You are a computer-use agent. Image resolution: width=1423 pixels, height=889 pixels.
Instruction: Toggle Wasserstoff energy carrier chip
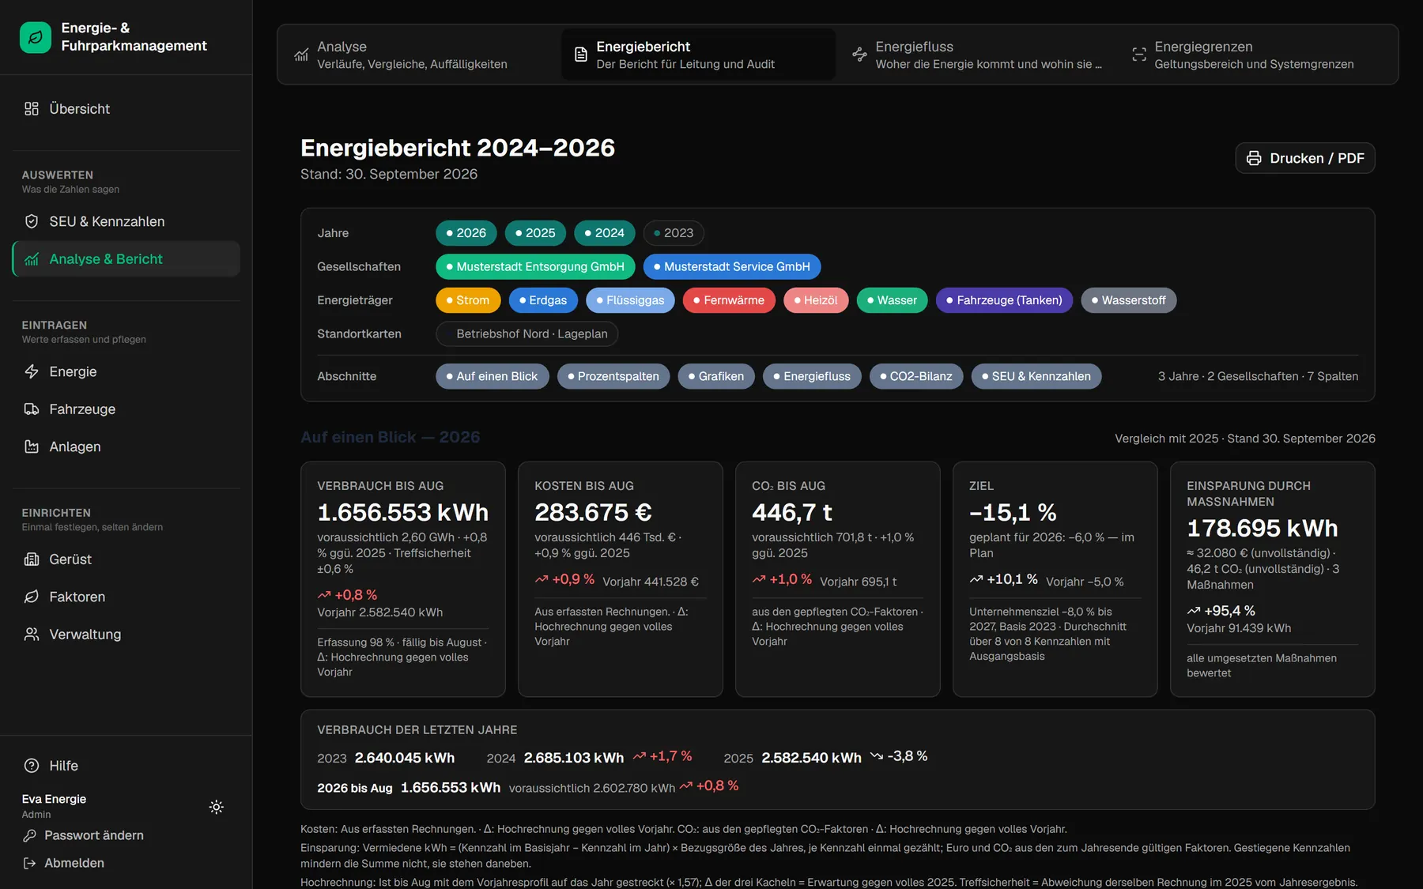(1129, 300)
